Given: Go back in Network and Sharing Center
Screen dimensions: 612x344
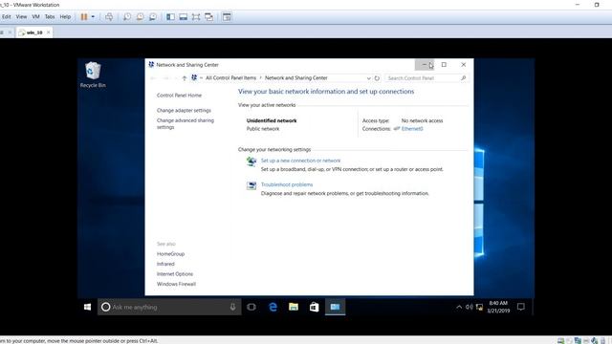Looking at the screenshot, I should click(153, 78).
